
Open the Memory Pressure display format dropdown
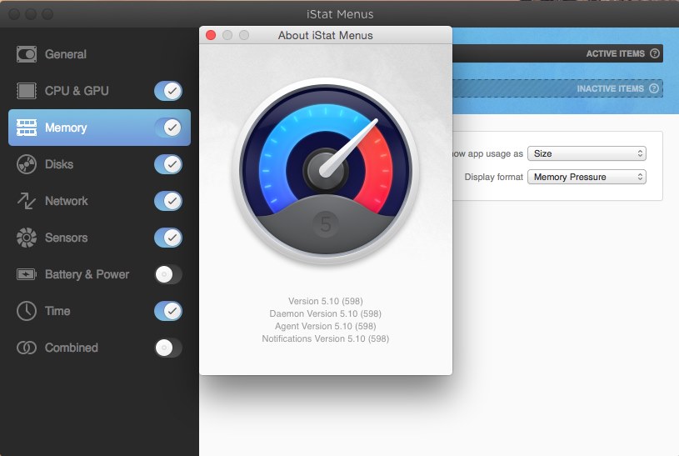click(x=587, y=177)
